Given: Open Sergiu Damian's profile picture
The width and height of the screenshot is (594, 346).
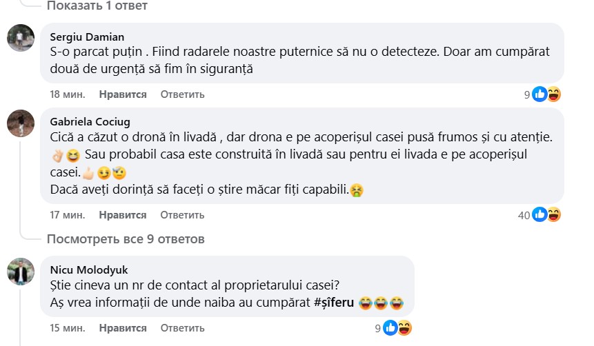Looking at the screenshot, I should (21, 38).
